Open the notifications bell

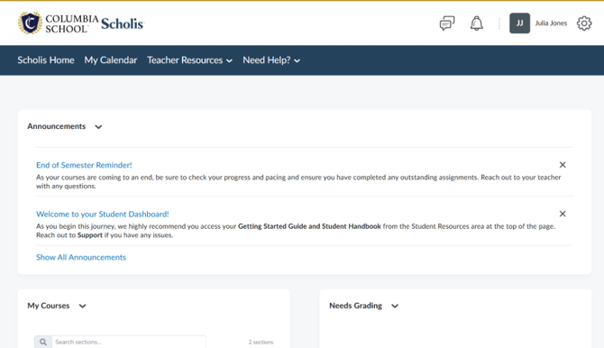pyautogui.click(x=477, y=23)
